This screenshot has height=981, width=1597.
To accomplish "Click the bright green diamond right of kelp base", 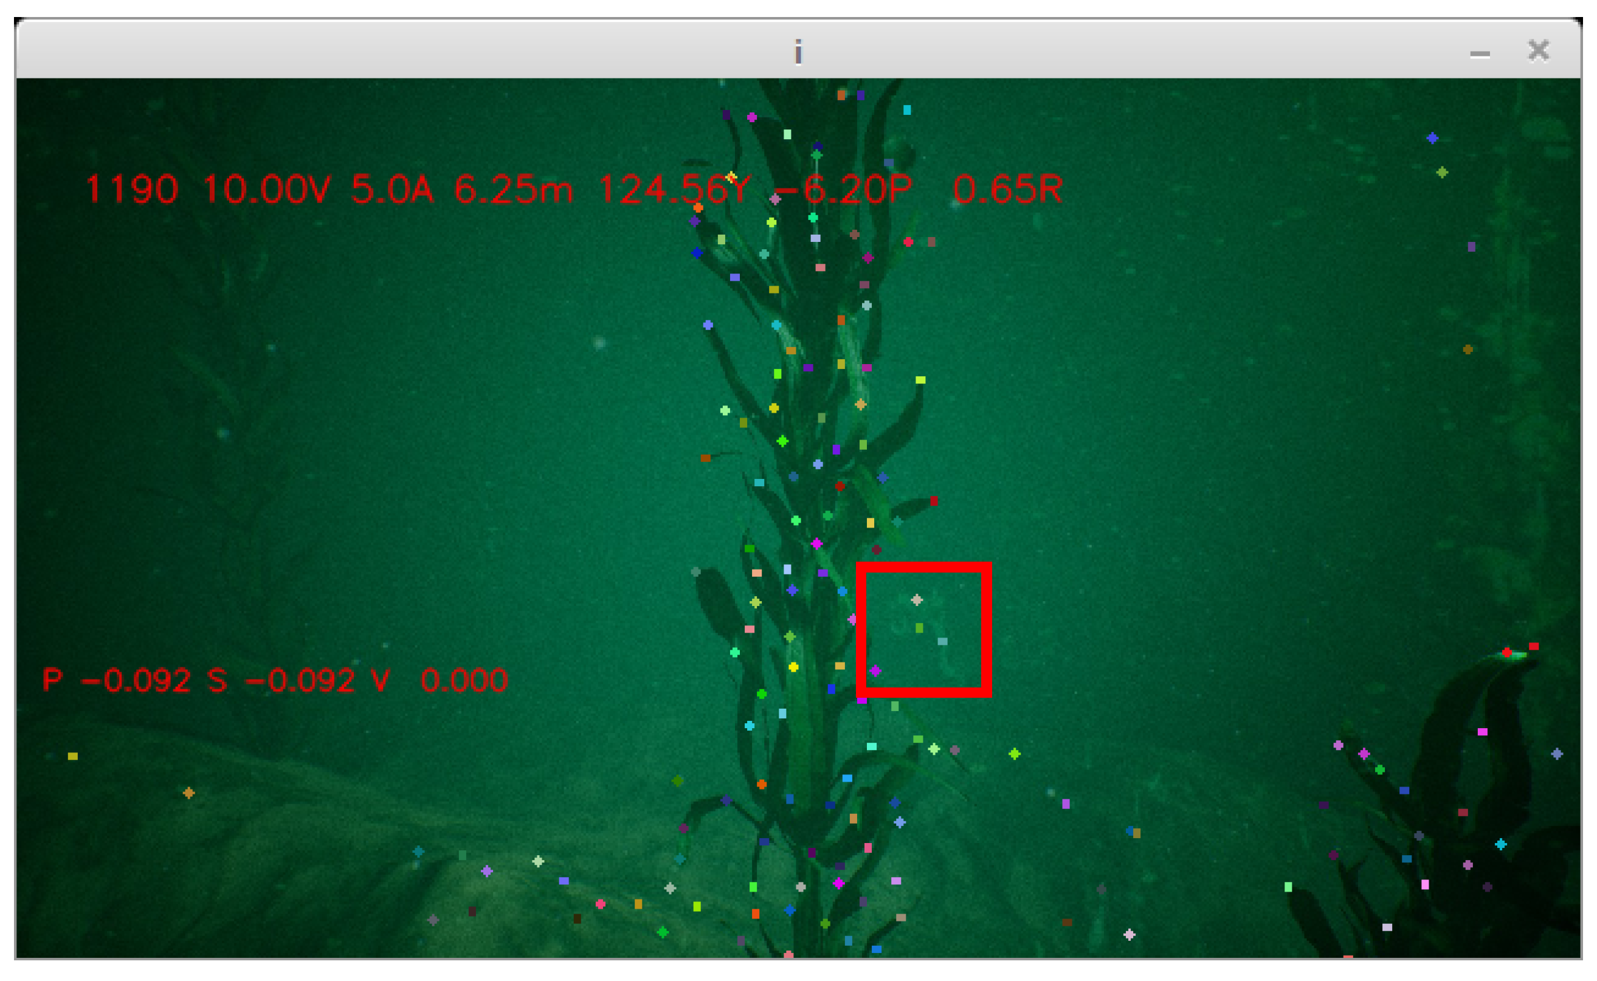I will coord(1014,753).
